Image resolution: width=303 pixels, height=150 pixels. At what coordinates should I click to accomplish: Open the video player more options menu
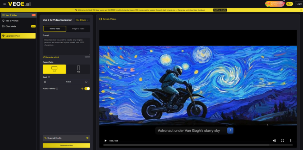pos(291,140)
